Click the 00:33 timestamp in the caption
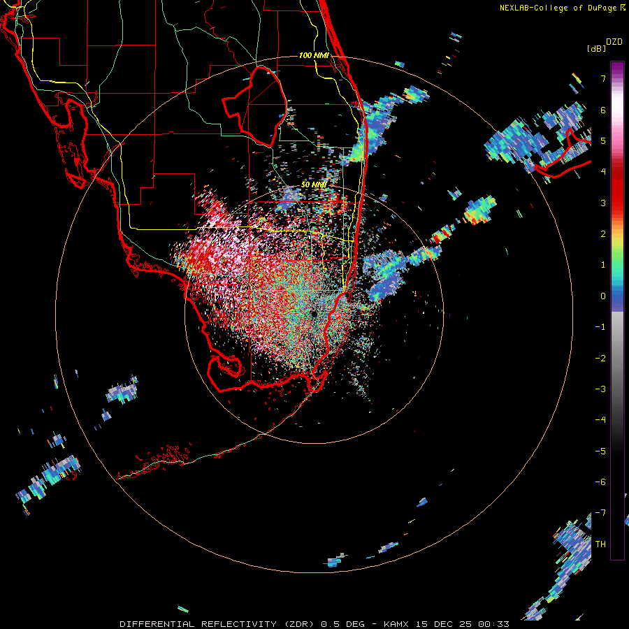The width and height of the screenshot is (629, 629). [493, 624]
